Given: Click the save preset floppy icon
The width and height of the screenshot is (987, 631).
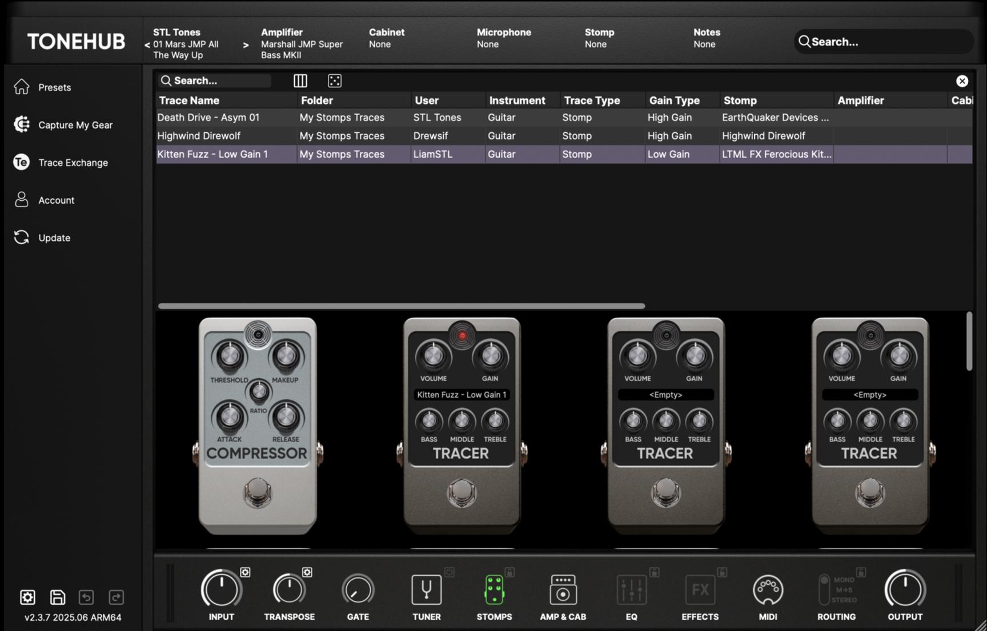Looking at the screenshot, I should click(x=57, y=597).
